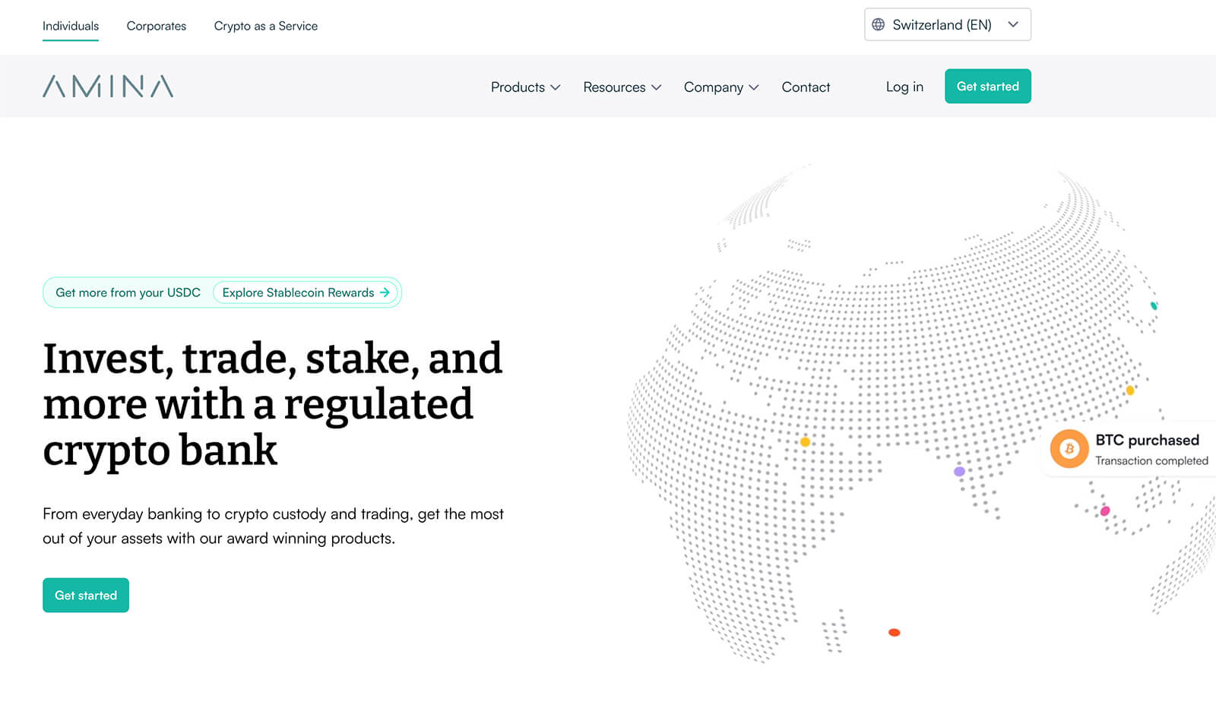
Task: Click the orange Bitcoin icon
Action: click(x=1069, y=449)
